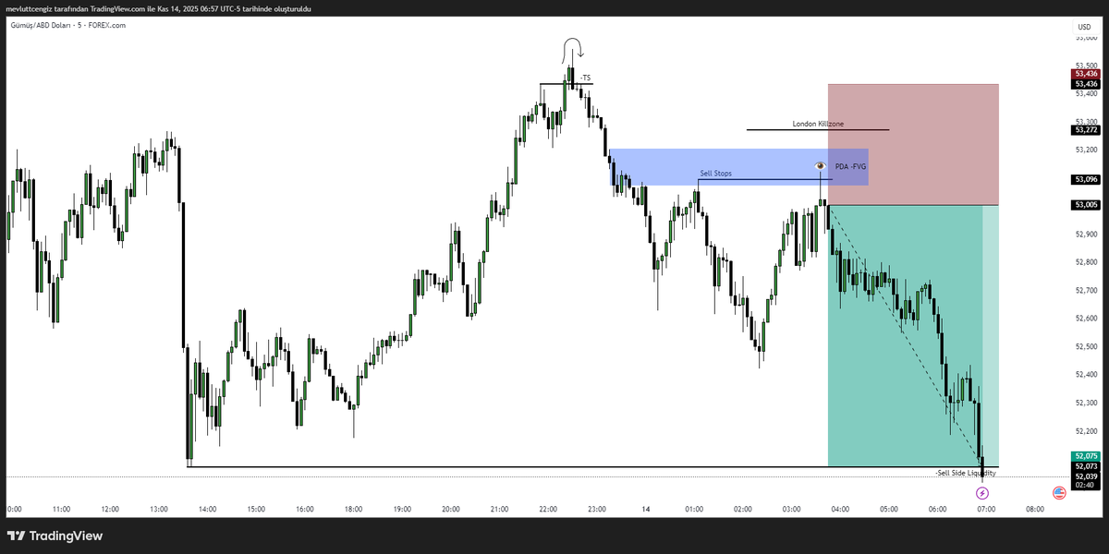This screenshot has height=554, width=1109.
Task: Click the 52,300 price axis label
Action: coord(1085,403)
